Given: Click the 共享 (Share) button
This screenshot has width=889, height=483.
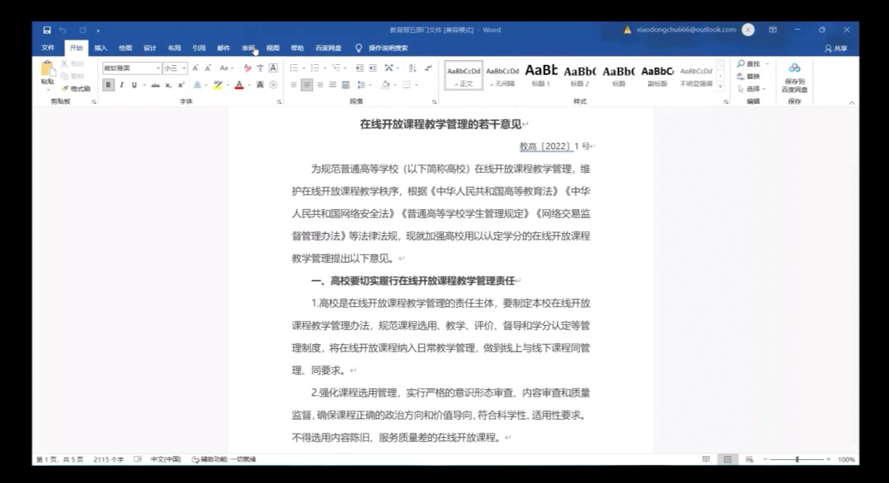Looking at the screenshot, I should 835,48.
